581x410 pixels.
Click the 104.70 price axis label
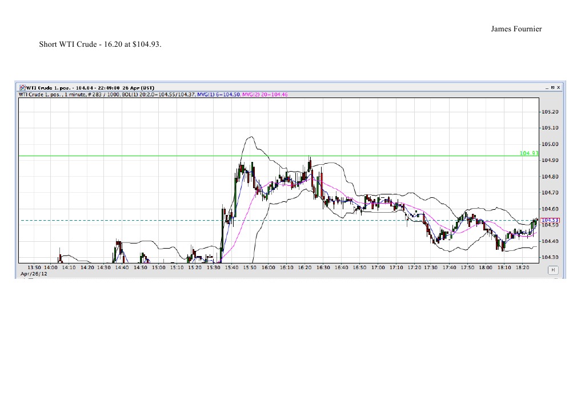click(550, 193)
